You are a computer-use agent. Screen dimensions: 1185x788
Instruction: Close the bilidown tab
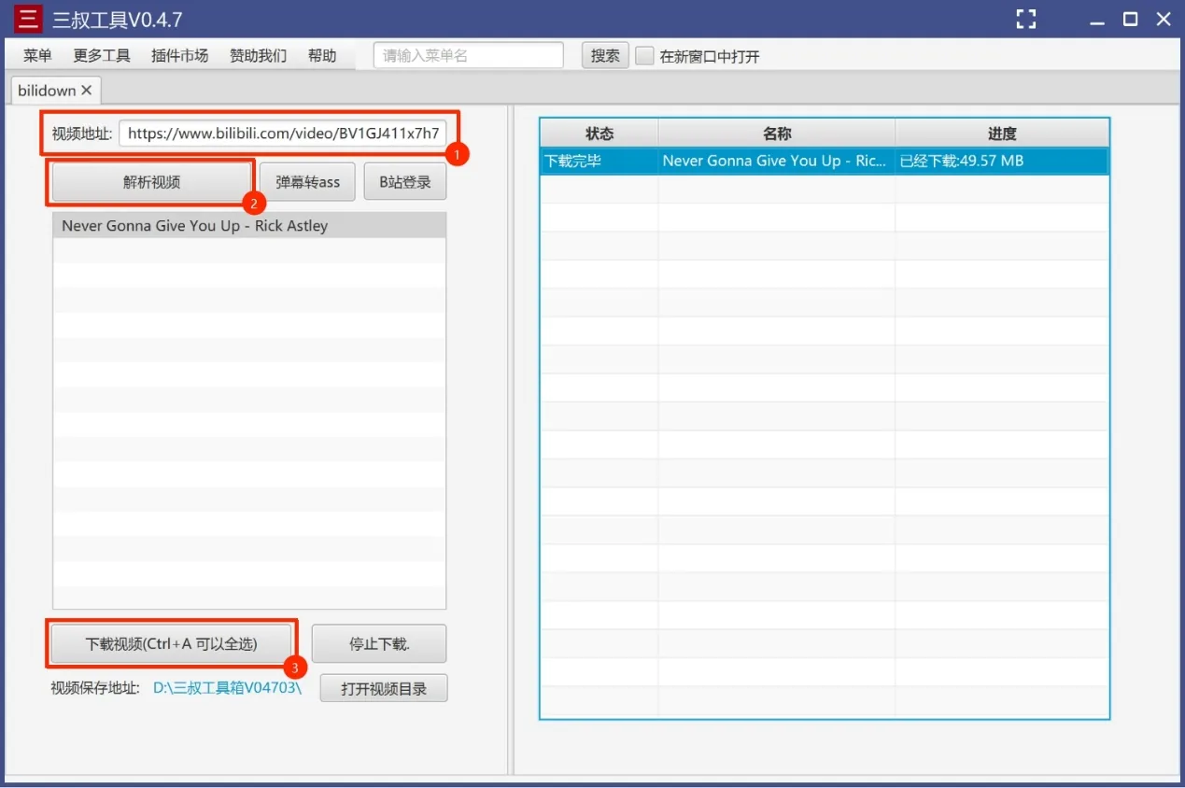[86, 91]
